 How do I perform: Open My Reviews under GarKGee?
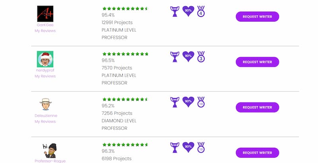[45, 31]
